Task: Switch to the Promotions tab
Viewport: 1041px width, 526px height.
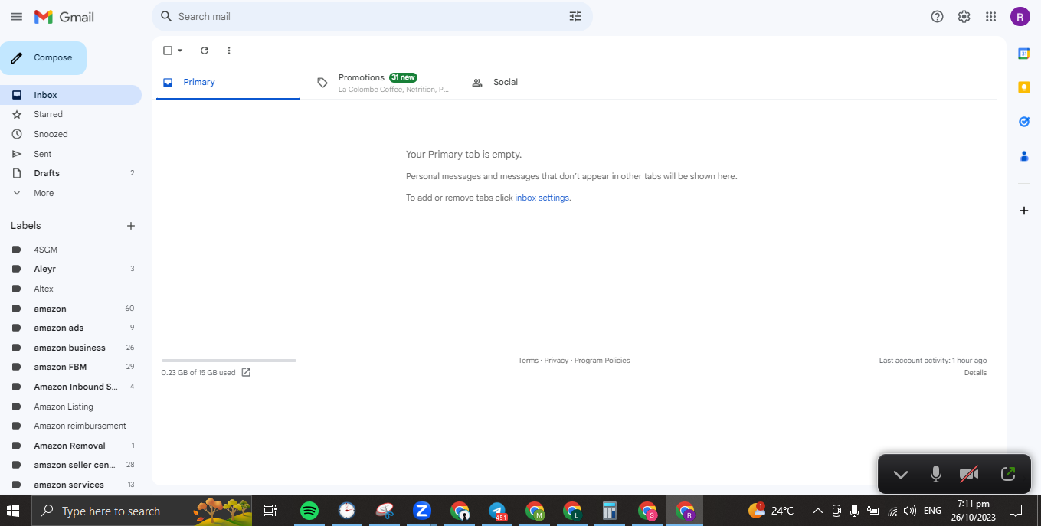Action: (383, 83)
